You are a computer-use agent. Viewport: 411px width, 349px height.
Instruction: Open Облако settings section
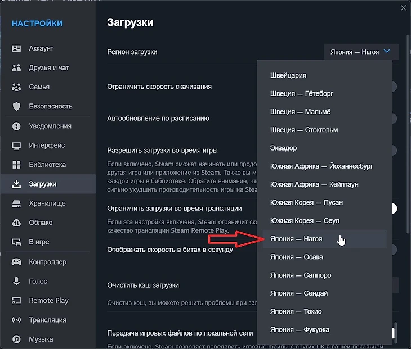coord(48,223)
